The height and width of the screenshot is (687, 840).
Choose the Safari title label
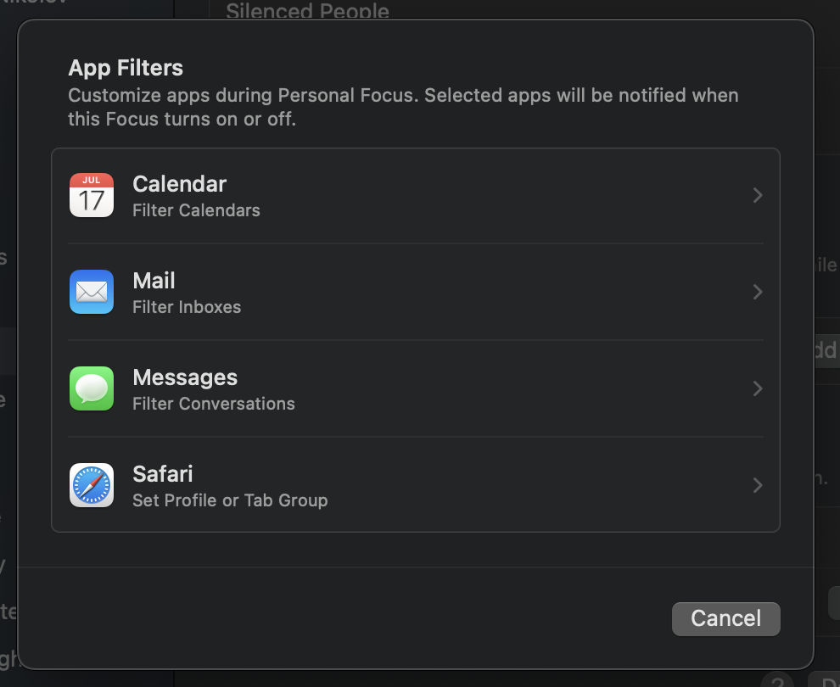[x=163, y=474]
